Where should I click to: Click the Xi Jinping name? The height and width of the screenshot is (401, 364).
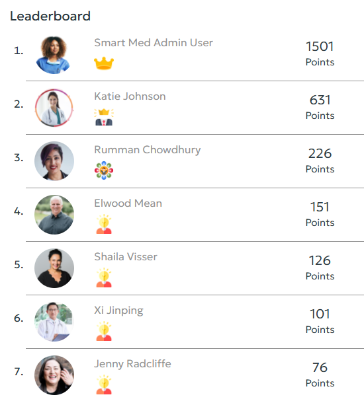coord(118,310)
